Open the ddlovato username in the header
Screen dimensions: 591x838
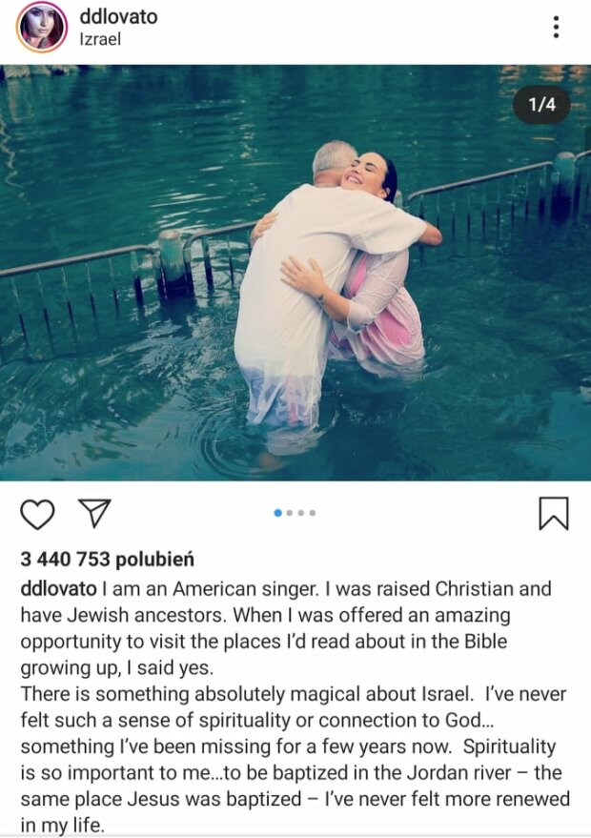click(118, 16)
